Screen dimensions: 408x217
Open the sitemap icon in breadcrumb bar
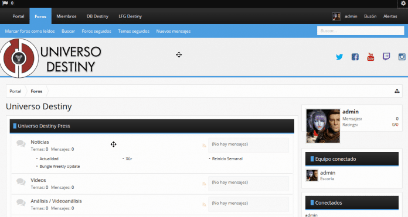[397, 91]
